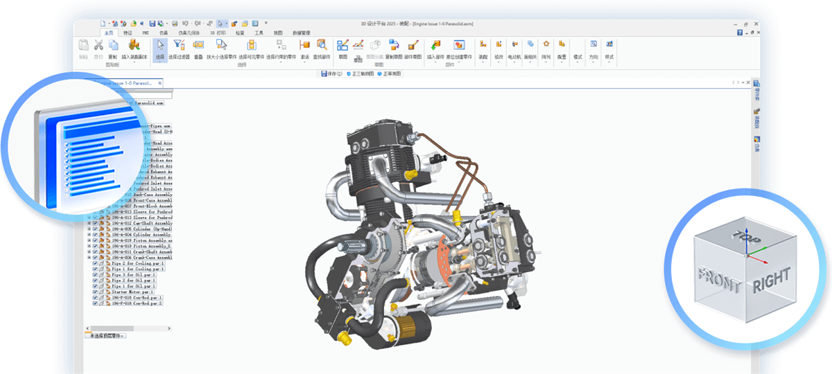Activate the 选择 (Select) arrow tool

coord(160,46)
